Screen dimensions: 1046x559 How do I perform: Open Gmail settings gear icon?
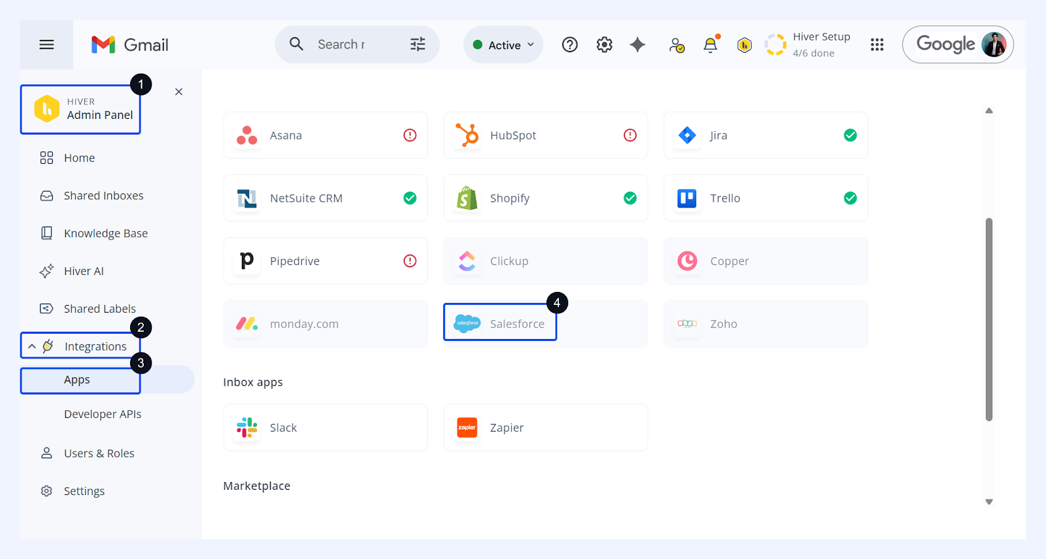point(605,44)
